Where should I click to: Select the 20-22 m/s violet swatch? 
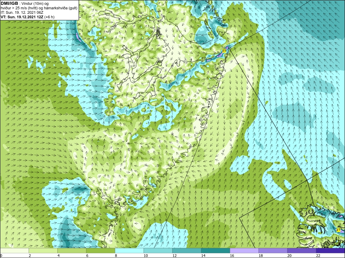(302, 251)
